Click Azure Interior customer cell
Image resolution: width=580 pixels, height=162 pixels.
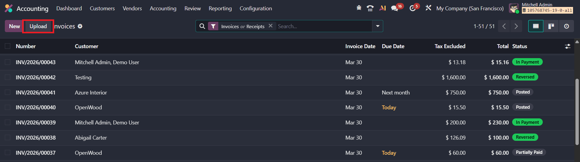(91, 93)
